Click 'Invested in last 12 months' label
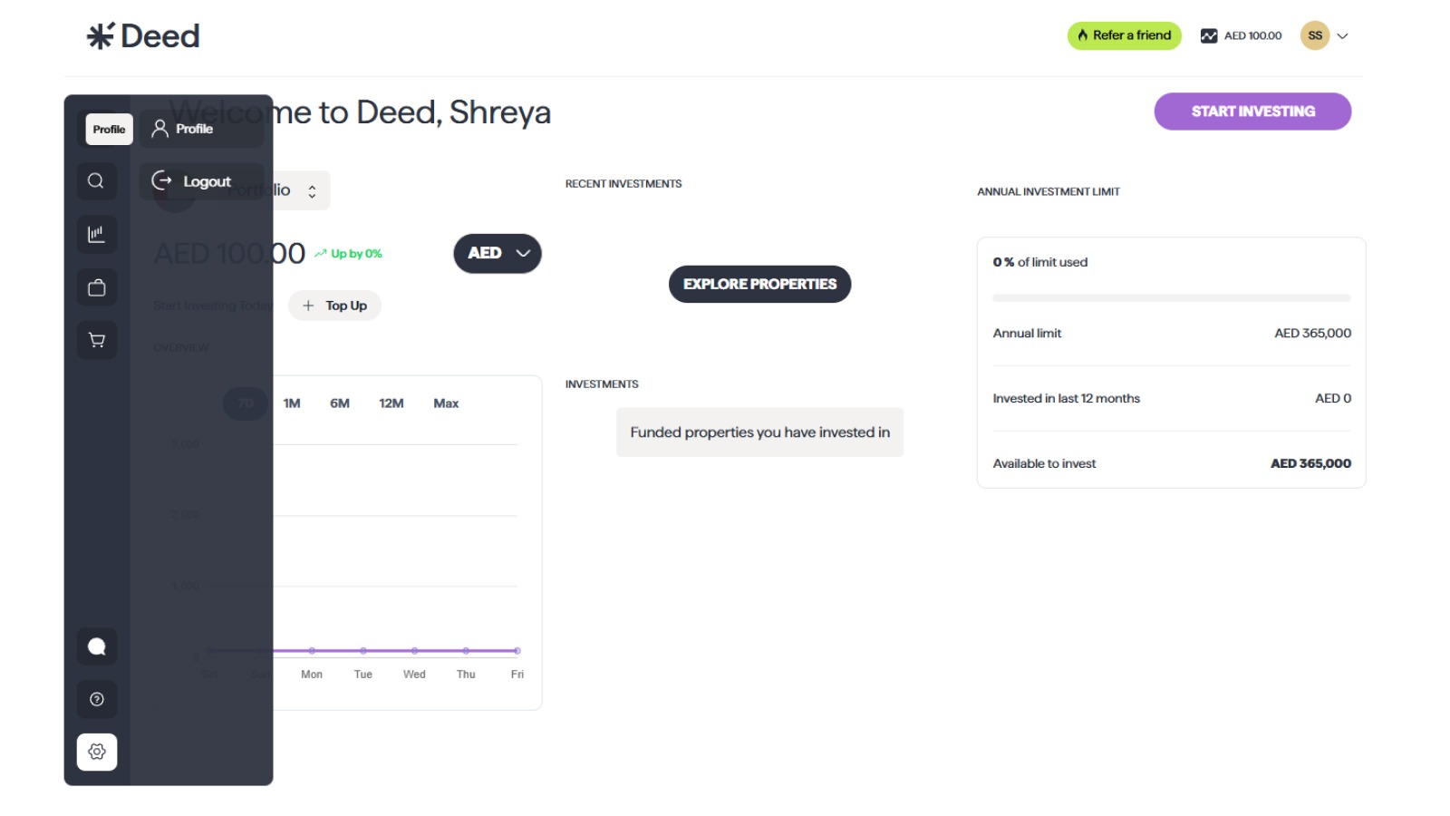The image size is (1450, 816). (1066, 398)
